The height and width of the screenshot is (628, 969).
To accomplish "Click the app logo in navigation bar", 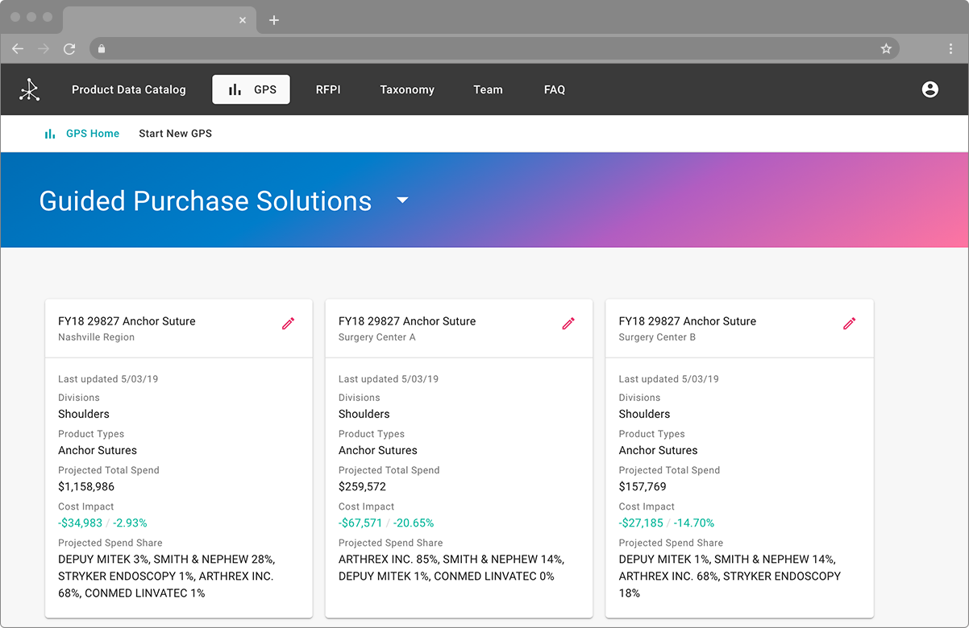I will click(x=30, y=89).
